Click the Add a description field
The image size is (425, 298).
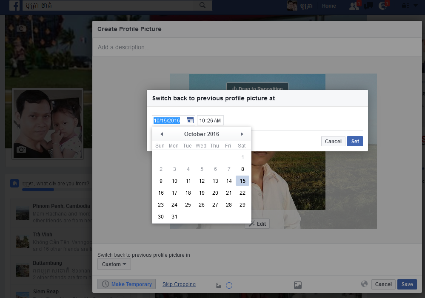point(257,47)
